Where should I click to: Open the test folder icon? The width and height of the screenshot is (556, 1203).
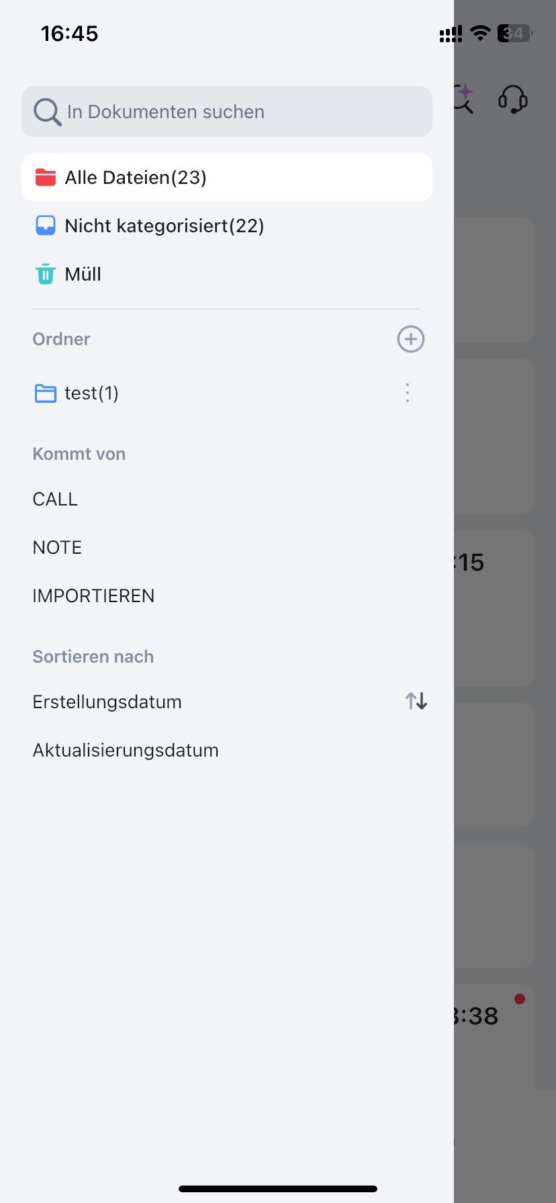click(46, 393)
